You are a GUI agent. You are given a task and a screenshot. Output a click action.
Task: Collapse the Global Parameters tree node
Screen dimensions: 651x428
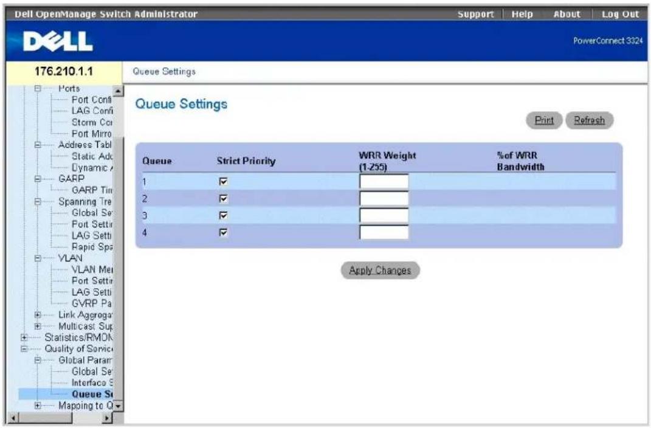pyautogui.click(x=38, y=361)
